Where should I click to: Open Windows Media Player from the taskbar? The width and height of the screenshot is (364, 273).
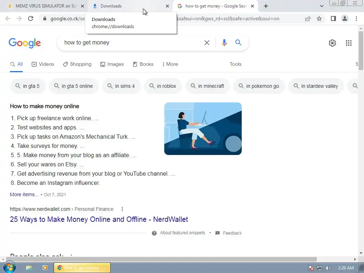pos(45,268)
